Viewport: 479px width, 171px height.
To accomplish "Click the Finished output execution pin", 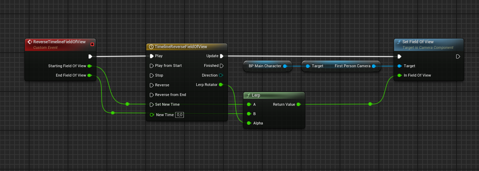I will 222,66.
